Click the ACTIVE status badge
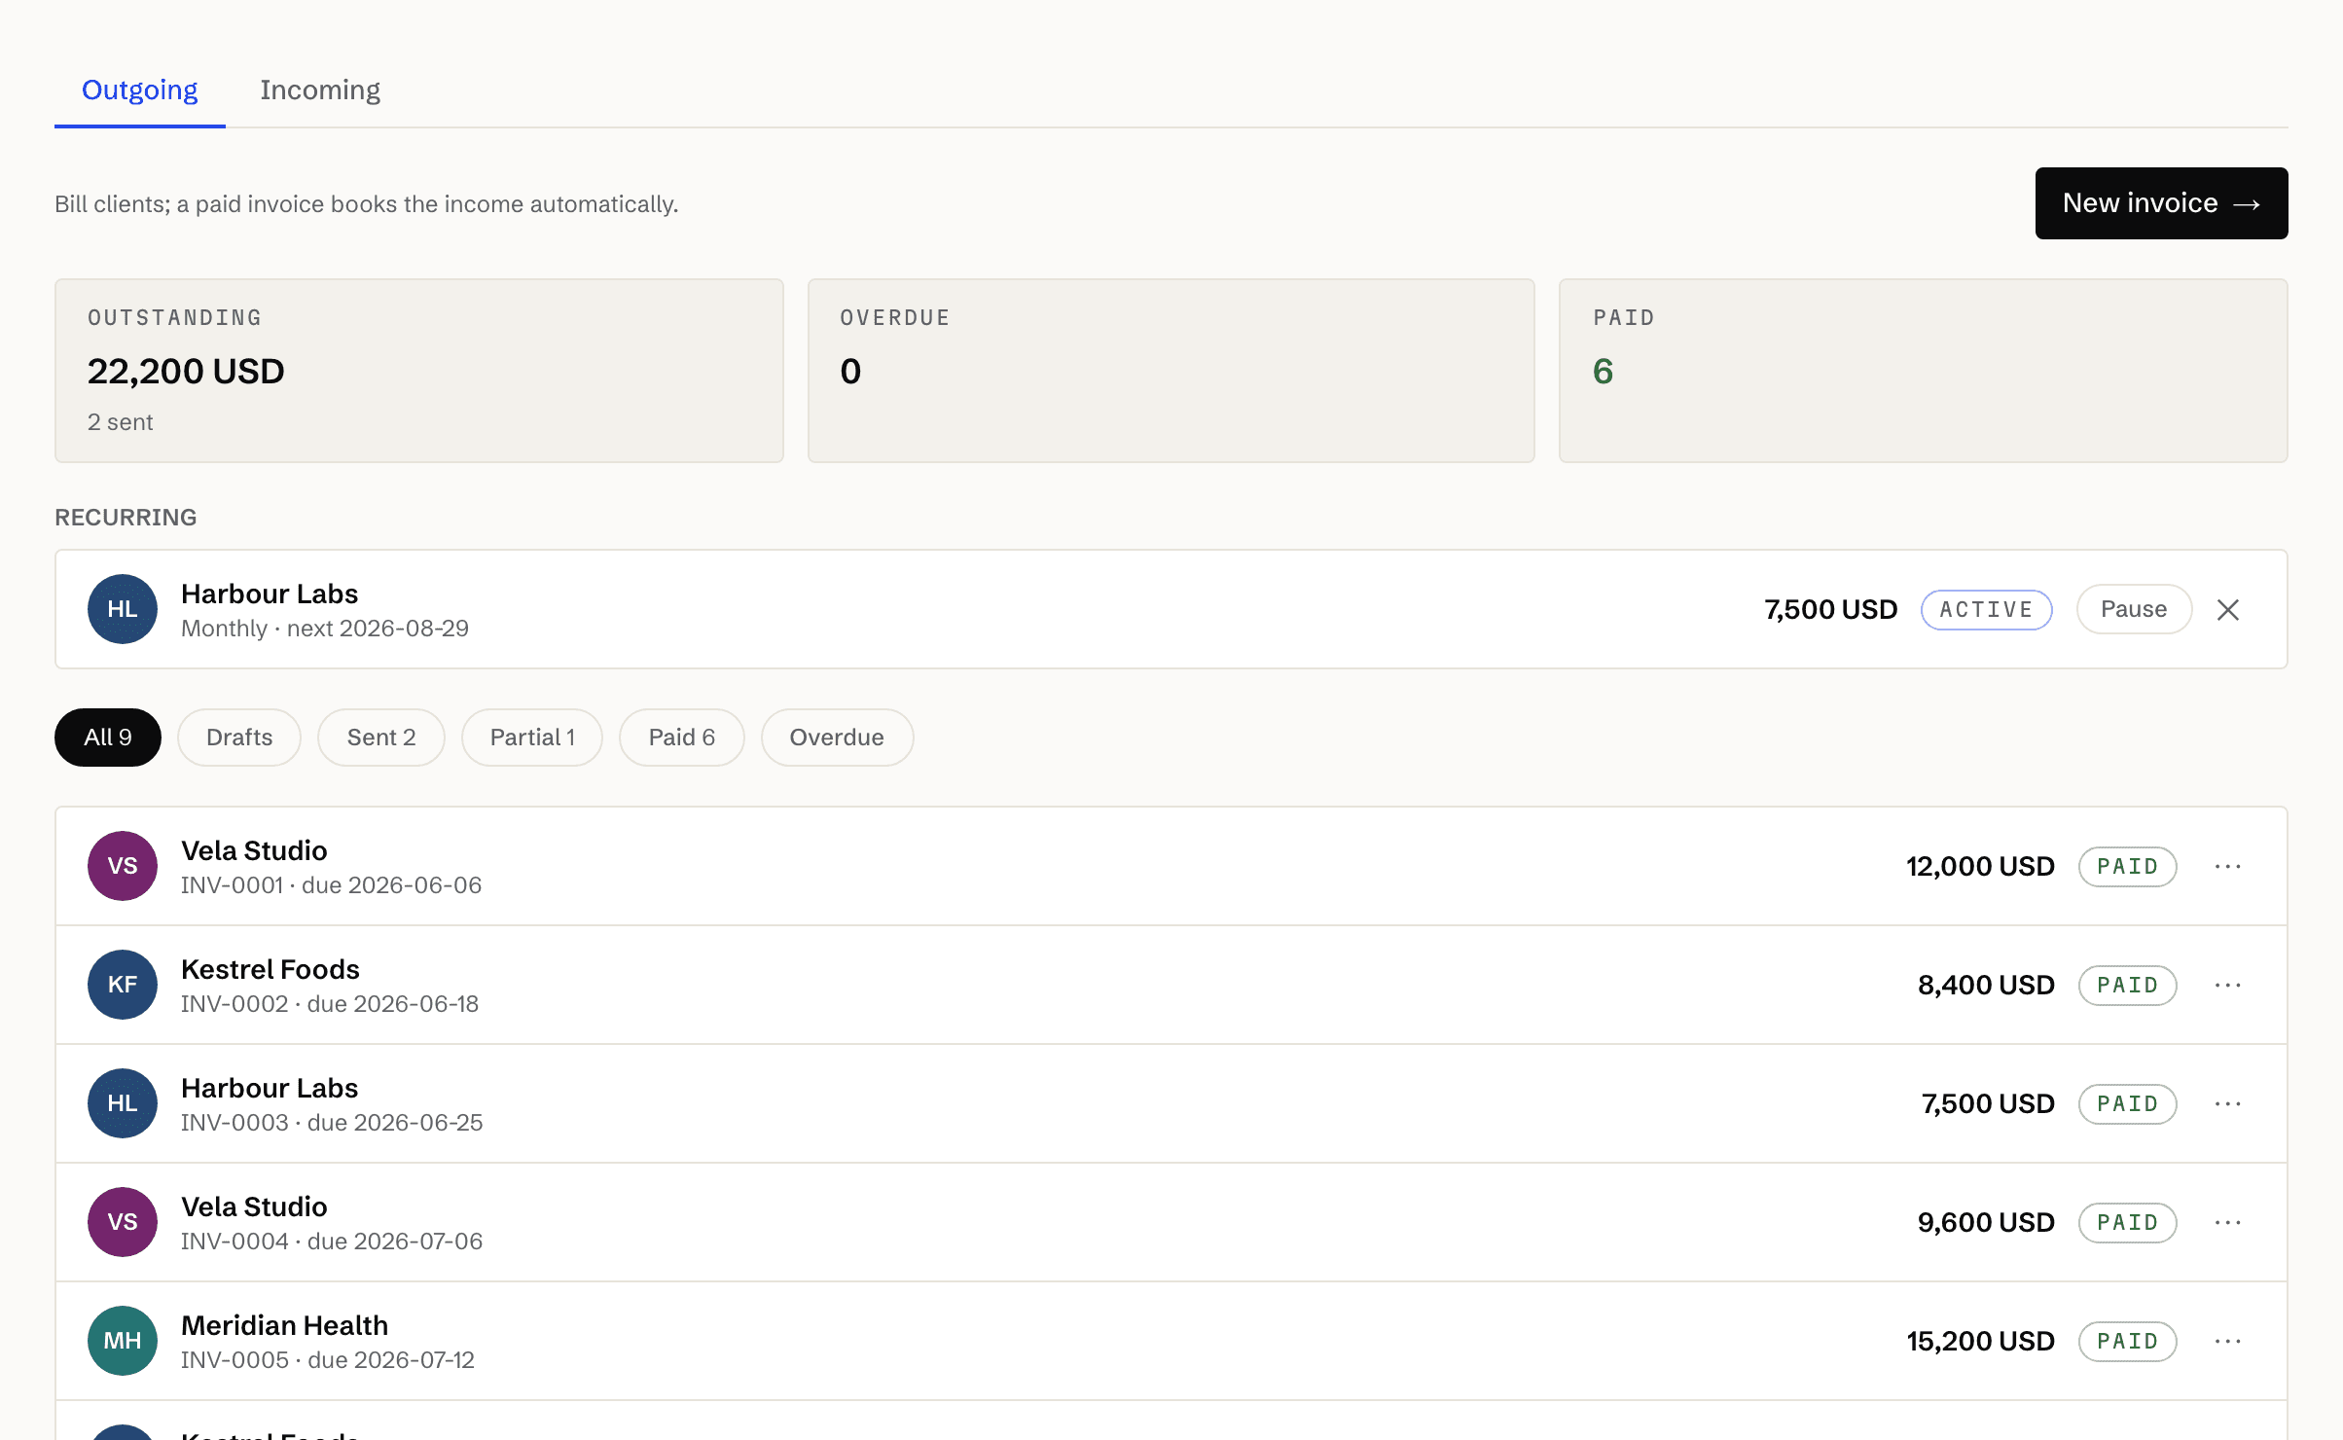Screen dimensions: 2343x1440 (1986, 609)
